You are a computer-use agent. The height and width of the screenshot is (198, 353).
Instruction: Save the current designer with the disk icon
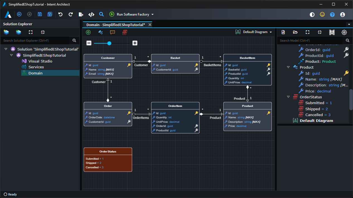click(x=40, y=14)
